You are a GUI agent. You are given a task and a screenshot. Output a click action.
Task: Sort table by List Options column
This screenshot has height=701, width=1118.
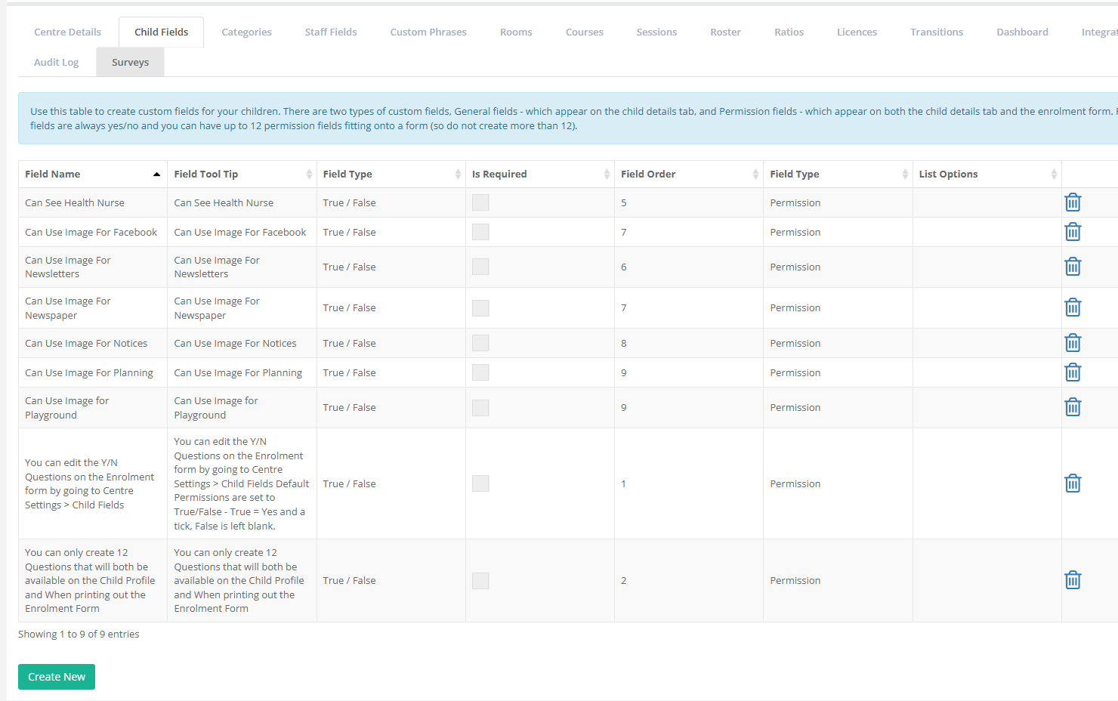pos(987,174)
